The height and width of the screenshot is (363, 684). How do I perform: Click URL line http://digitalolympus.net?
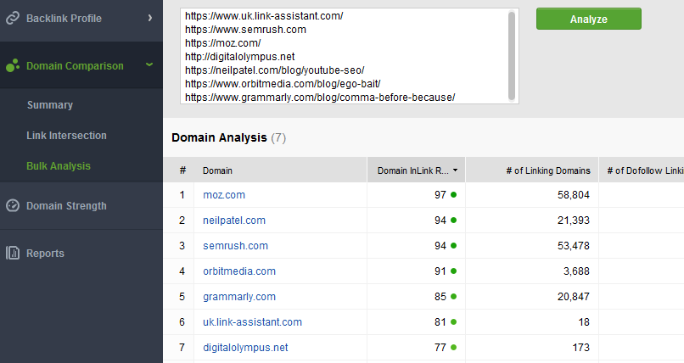pos(239,57)
